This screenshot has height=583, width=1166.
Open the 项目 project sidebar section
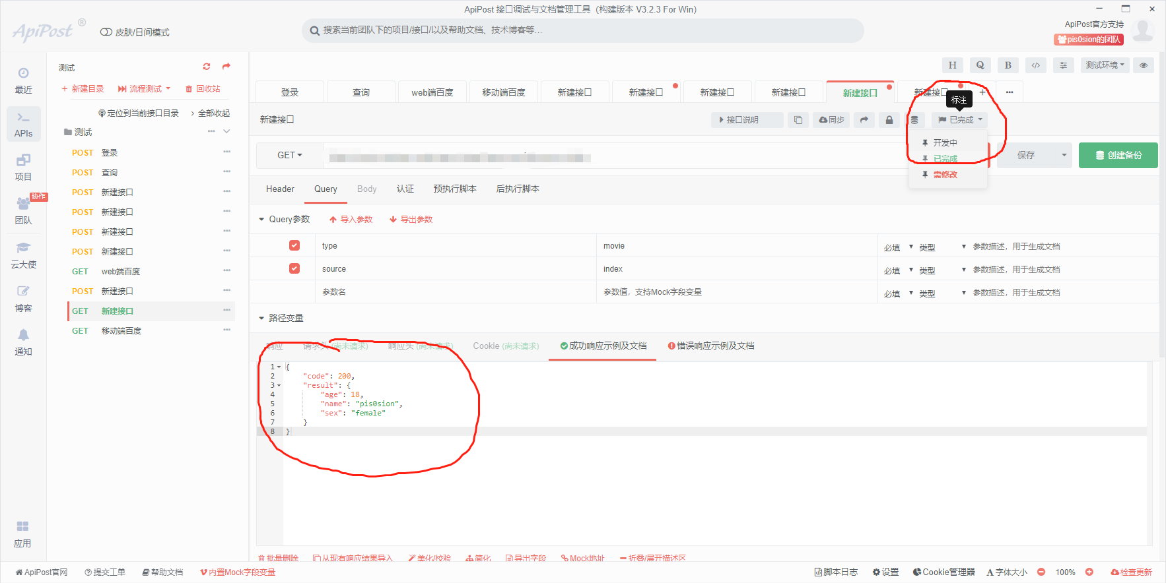click(24, 168)
